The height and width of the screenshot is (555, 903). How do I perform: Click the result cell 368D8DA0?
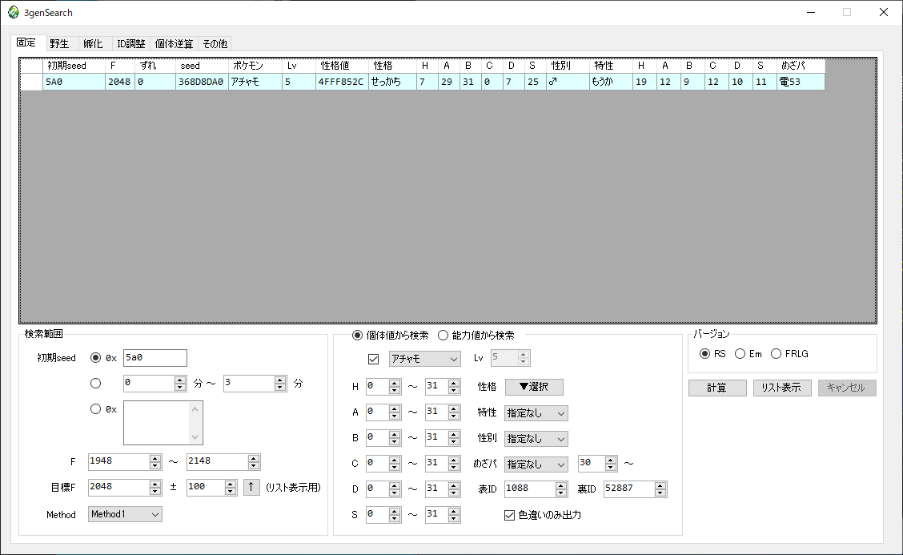202,82
